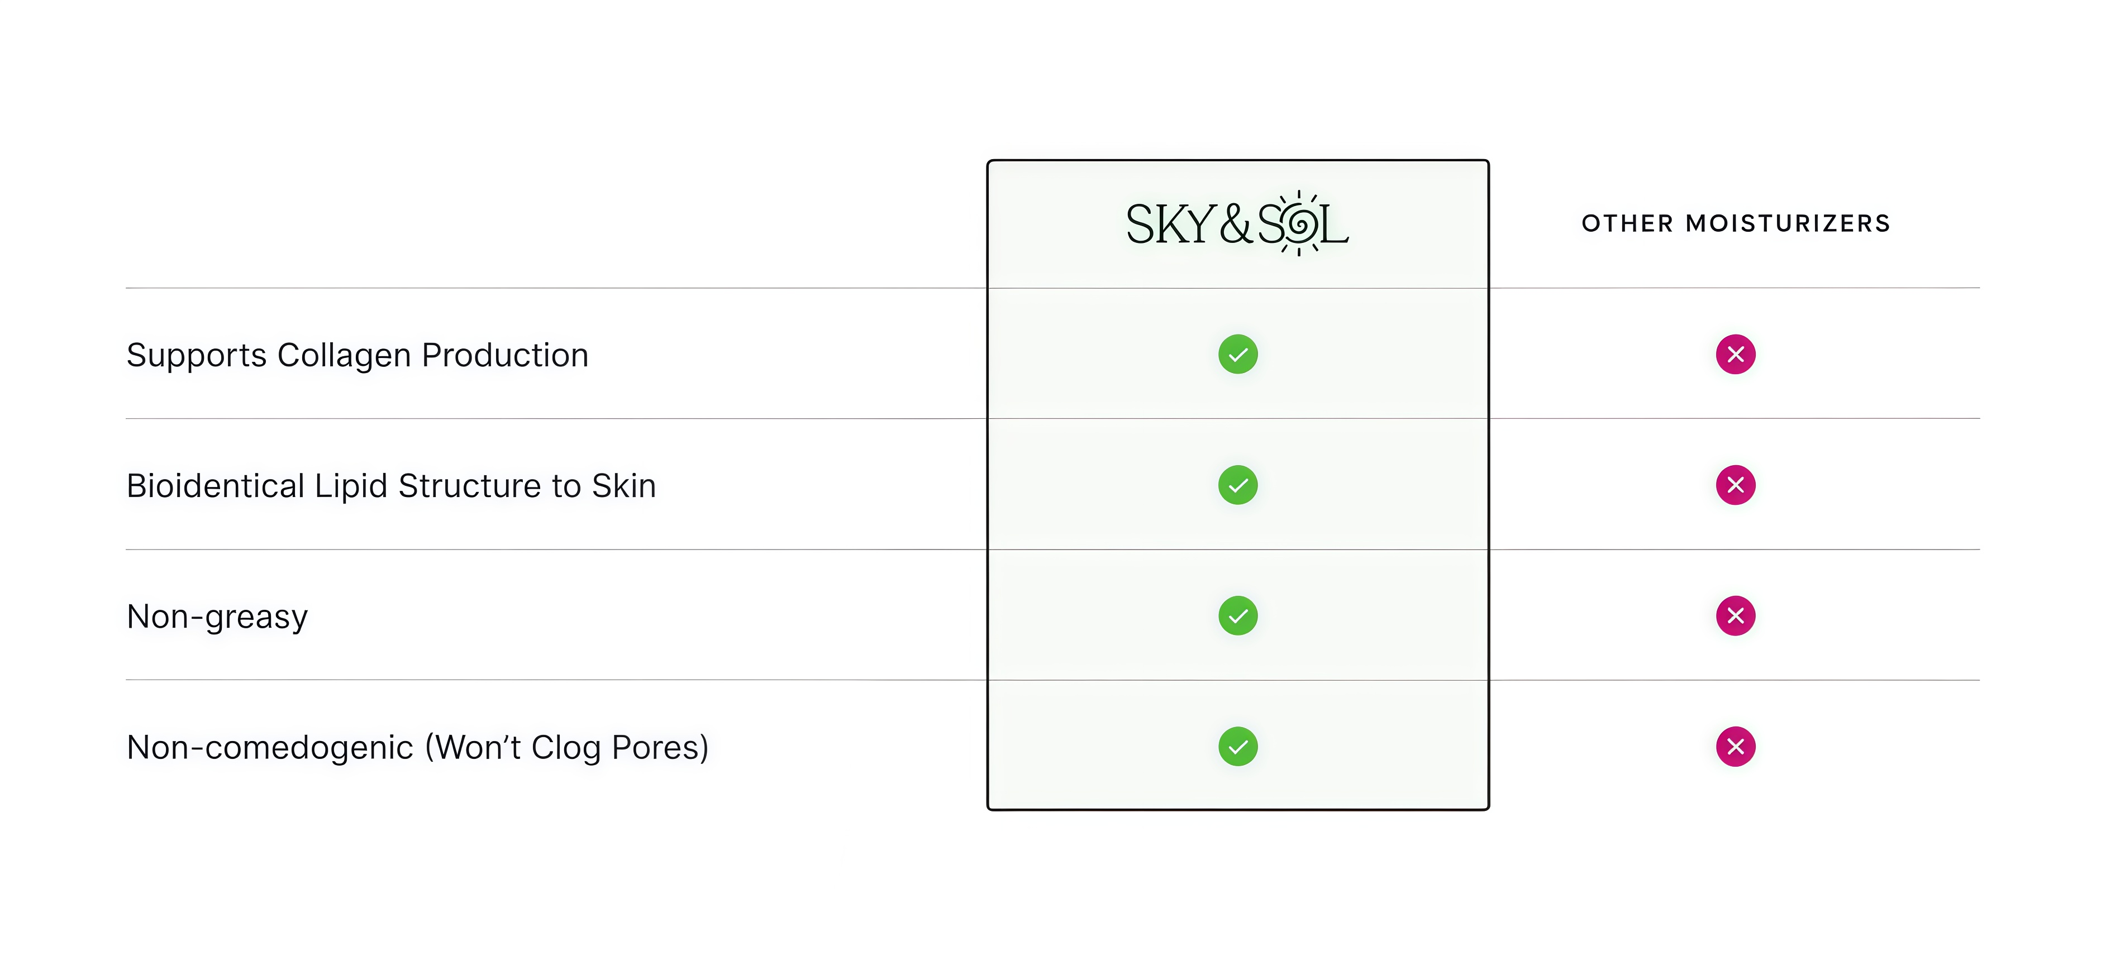Click the green checkmark for Bioidentical Lipid Structure
The width and height of the screenshot is (2106, 970).
tap(1237, 485)
